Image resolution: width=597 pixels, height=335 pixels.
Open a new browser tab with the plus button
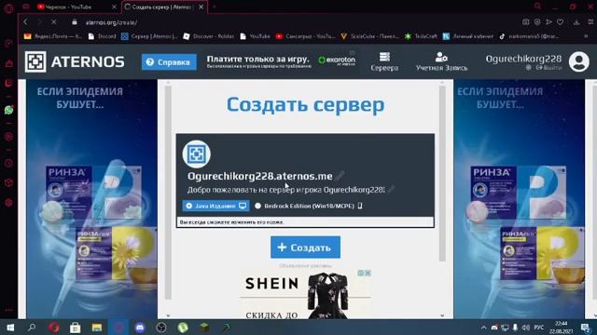(215, 7)
